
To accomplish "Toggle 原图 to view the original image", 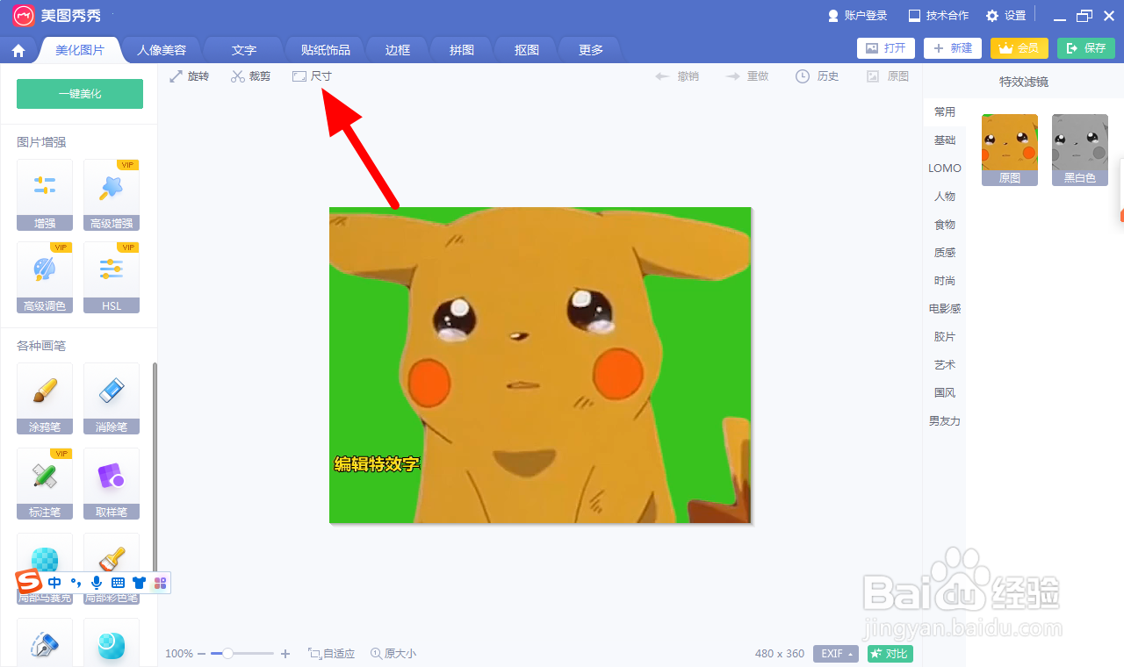I will (888, 75).
